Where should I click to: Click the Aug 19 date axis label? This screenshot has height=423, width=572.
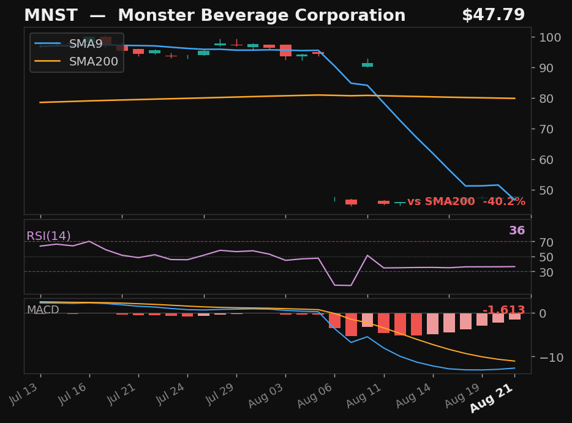pos(462,395)
